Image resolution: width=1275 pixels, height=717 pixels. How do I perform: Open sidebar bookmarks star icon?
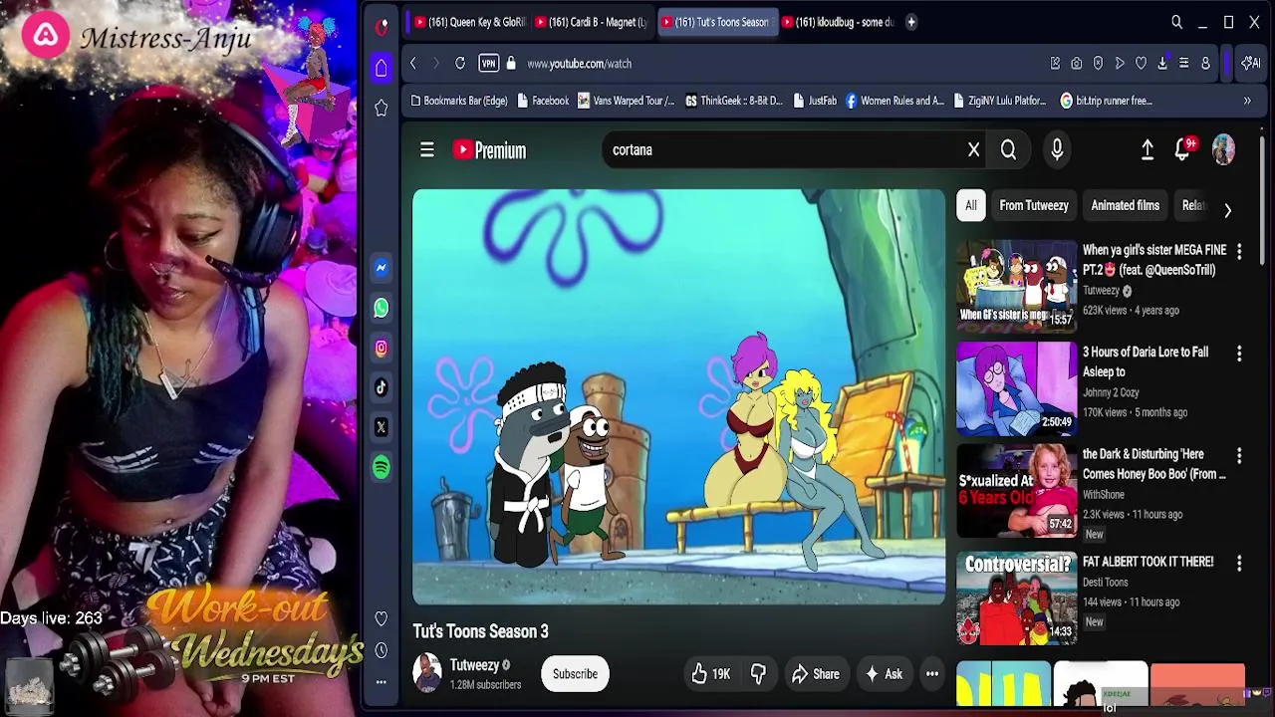(x=382, y=108)
